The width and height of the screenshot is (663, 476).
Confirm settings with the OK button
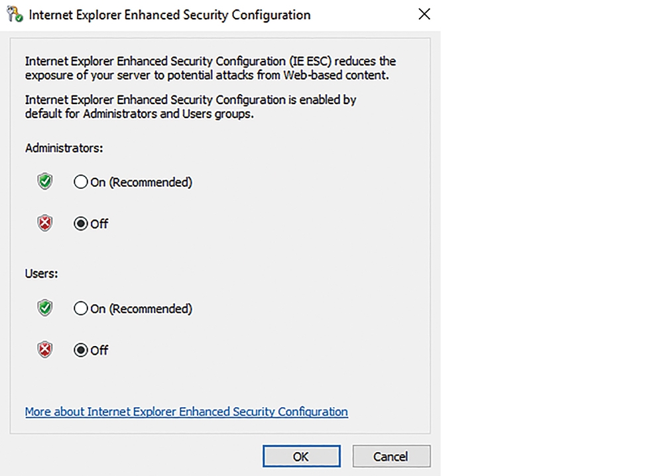(x=302, y=456)
